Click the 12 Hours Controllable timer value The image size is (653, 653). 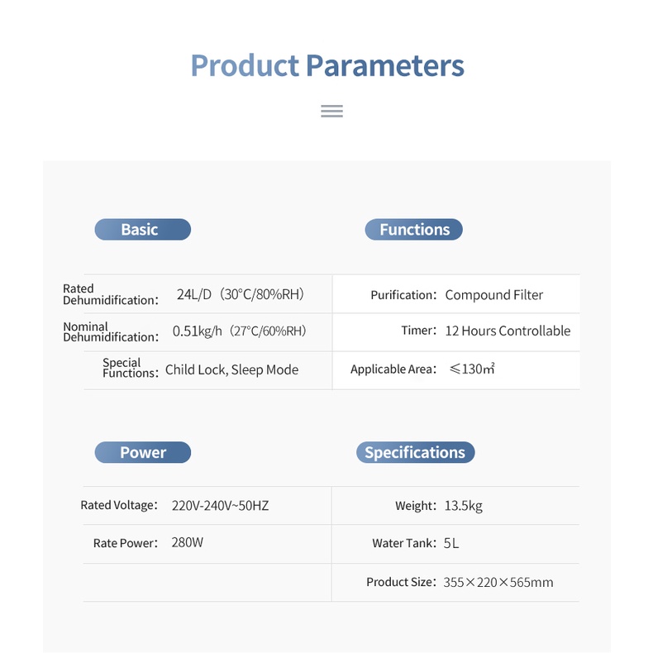click(508, 331)
